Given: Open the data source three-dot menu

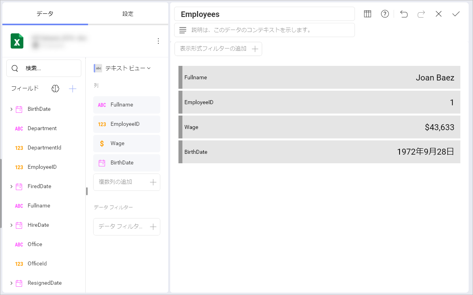Looking at the screenshot, I should click(x=158, y=41).
